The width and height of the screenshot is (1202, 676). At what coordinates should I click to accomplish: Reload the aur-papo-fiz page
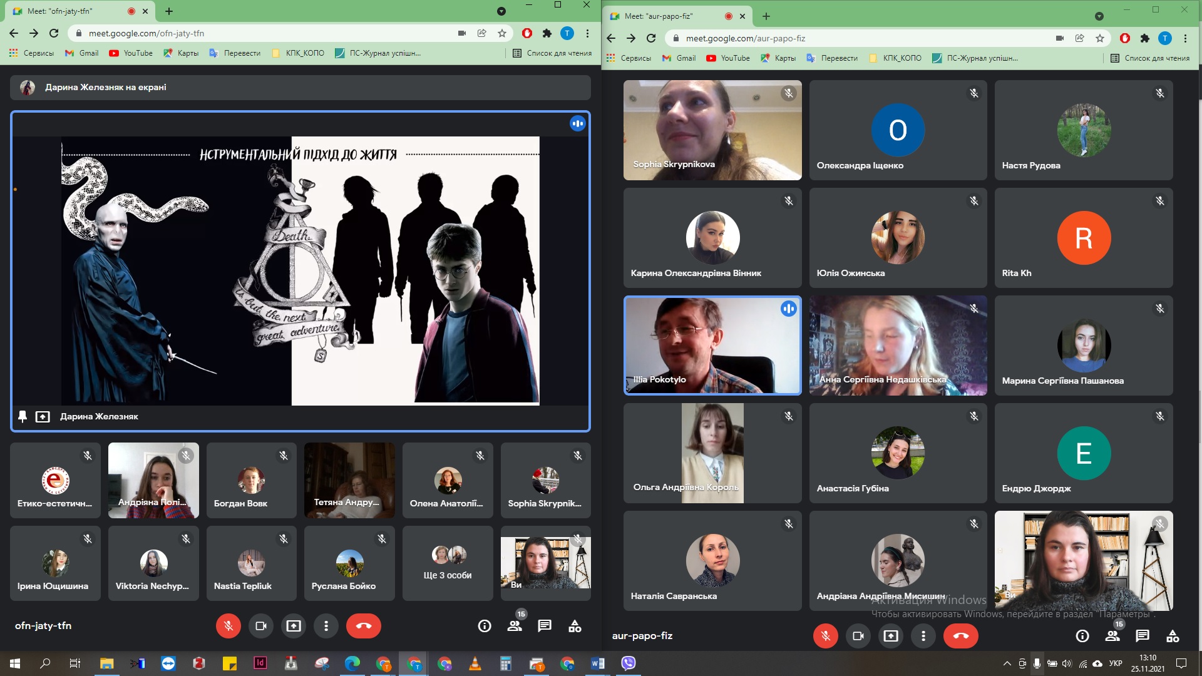pos(651,38)
